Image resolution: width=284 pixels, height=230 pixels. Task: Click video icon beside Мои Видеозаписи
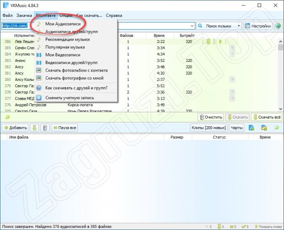39,55
